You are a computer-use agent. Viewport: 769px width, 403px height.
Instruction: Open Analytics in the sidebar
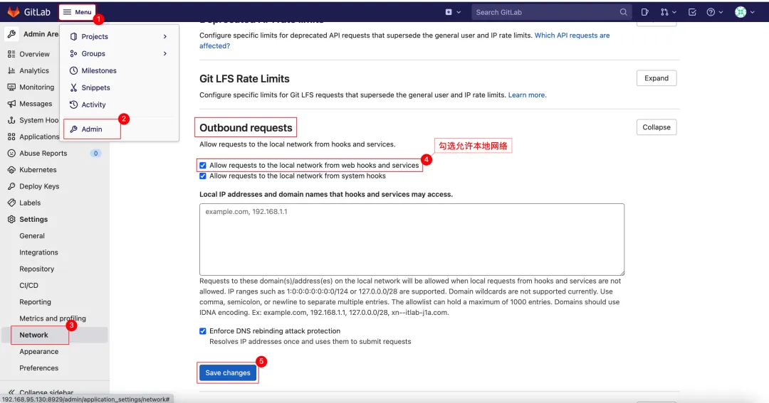(34, 70)
